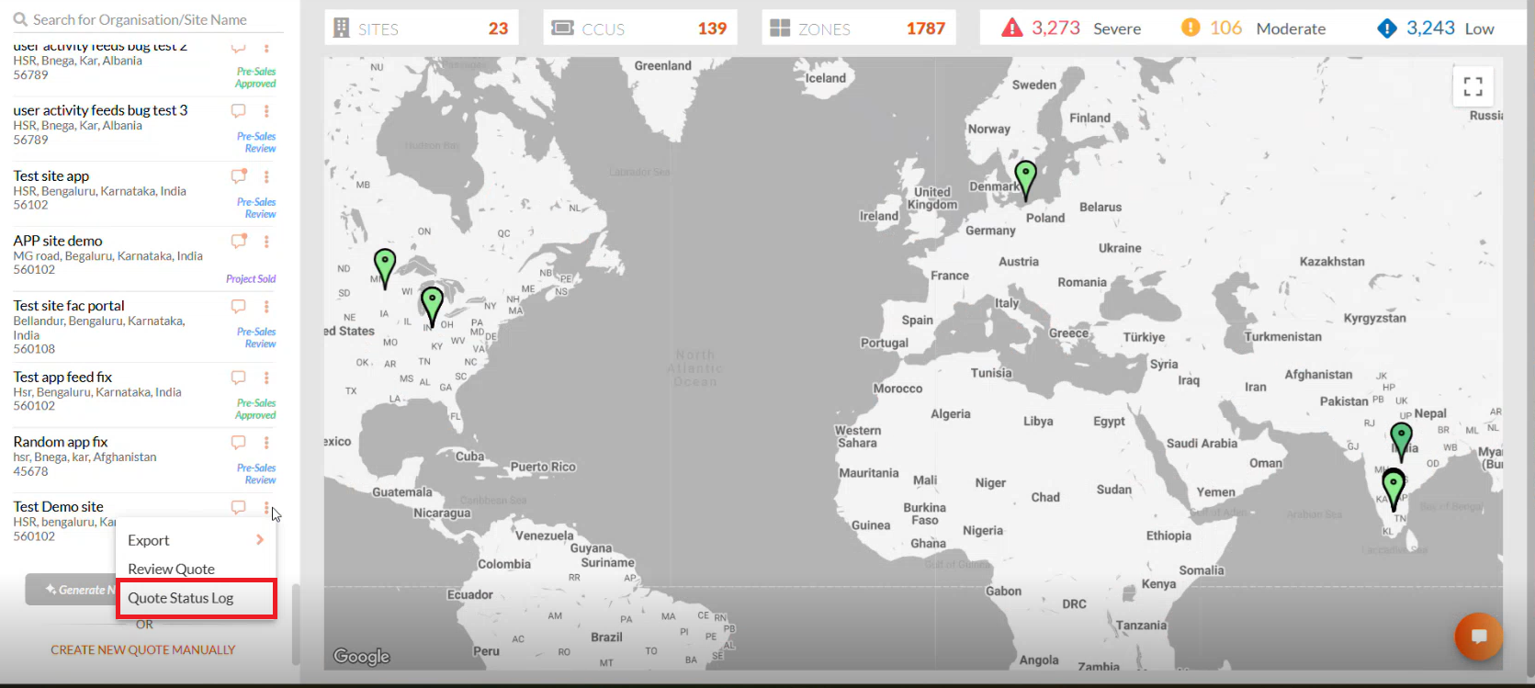Viewport: 1535px width, 688px height.
Task: Toggle the map fullscreen view
Action: tap(1473, 86)
